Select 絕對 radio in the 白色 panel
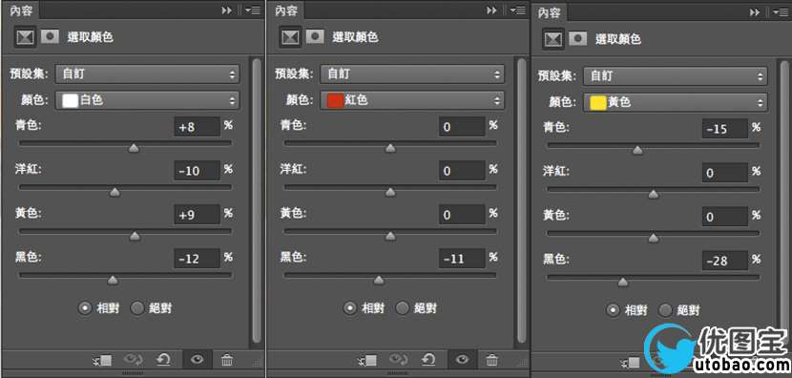This screenshot has height=378, width=792. [137, 307]
